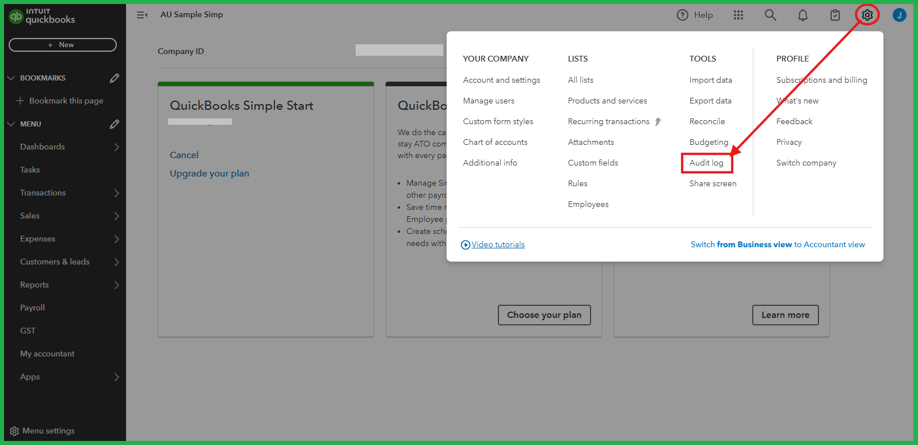The image size is (918, 445).
Task: Edit the Menu section pencil icon
Action: click(115, 124)
